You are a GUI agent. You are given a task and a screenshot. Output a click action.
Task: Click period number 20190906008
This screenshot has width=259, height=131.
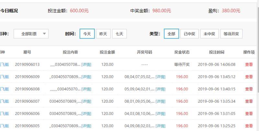point(27,89)
